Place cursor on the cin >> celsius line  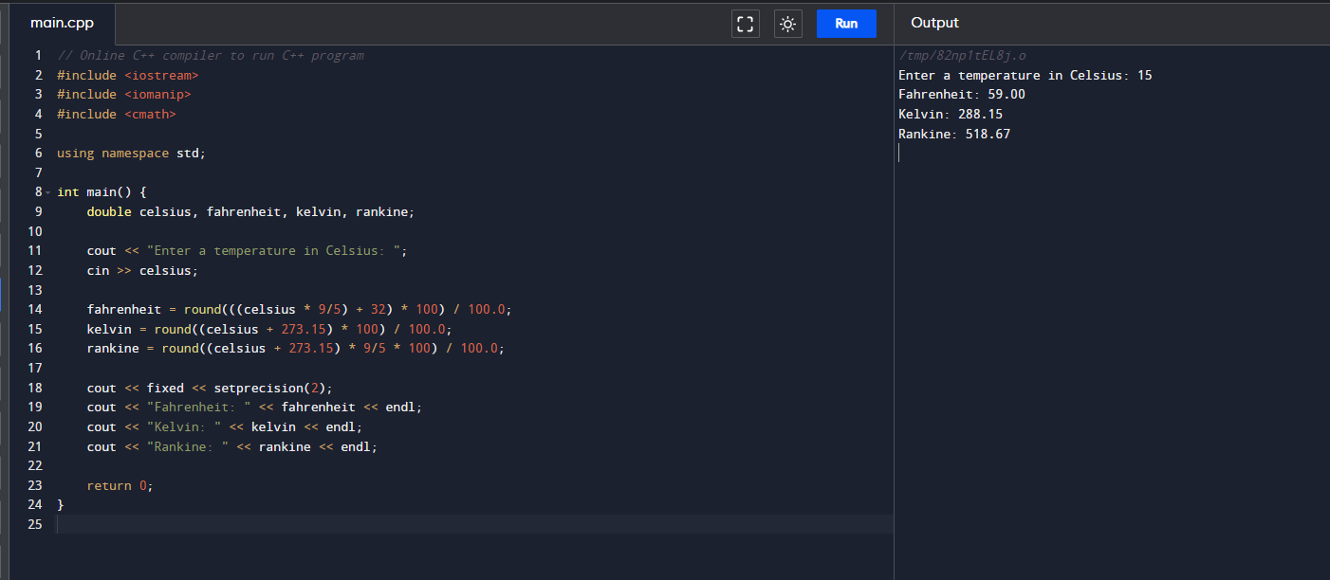142,271
